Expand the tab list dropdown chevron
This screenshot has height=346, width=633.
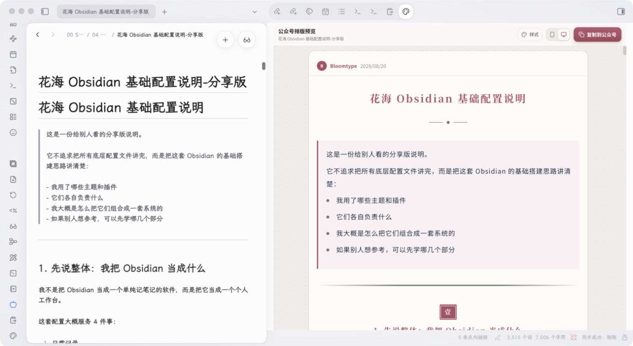click(254, 12)
